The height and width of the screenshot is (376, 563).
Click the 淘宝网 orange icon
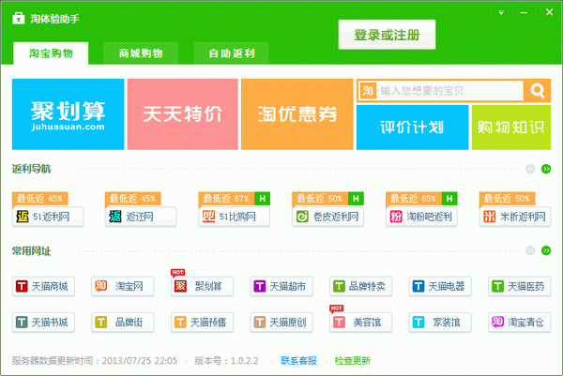coord(101,286)
